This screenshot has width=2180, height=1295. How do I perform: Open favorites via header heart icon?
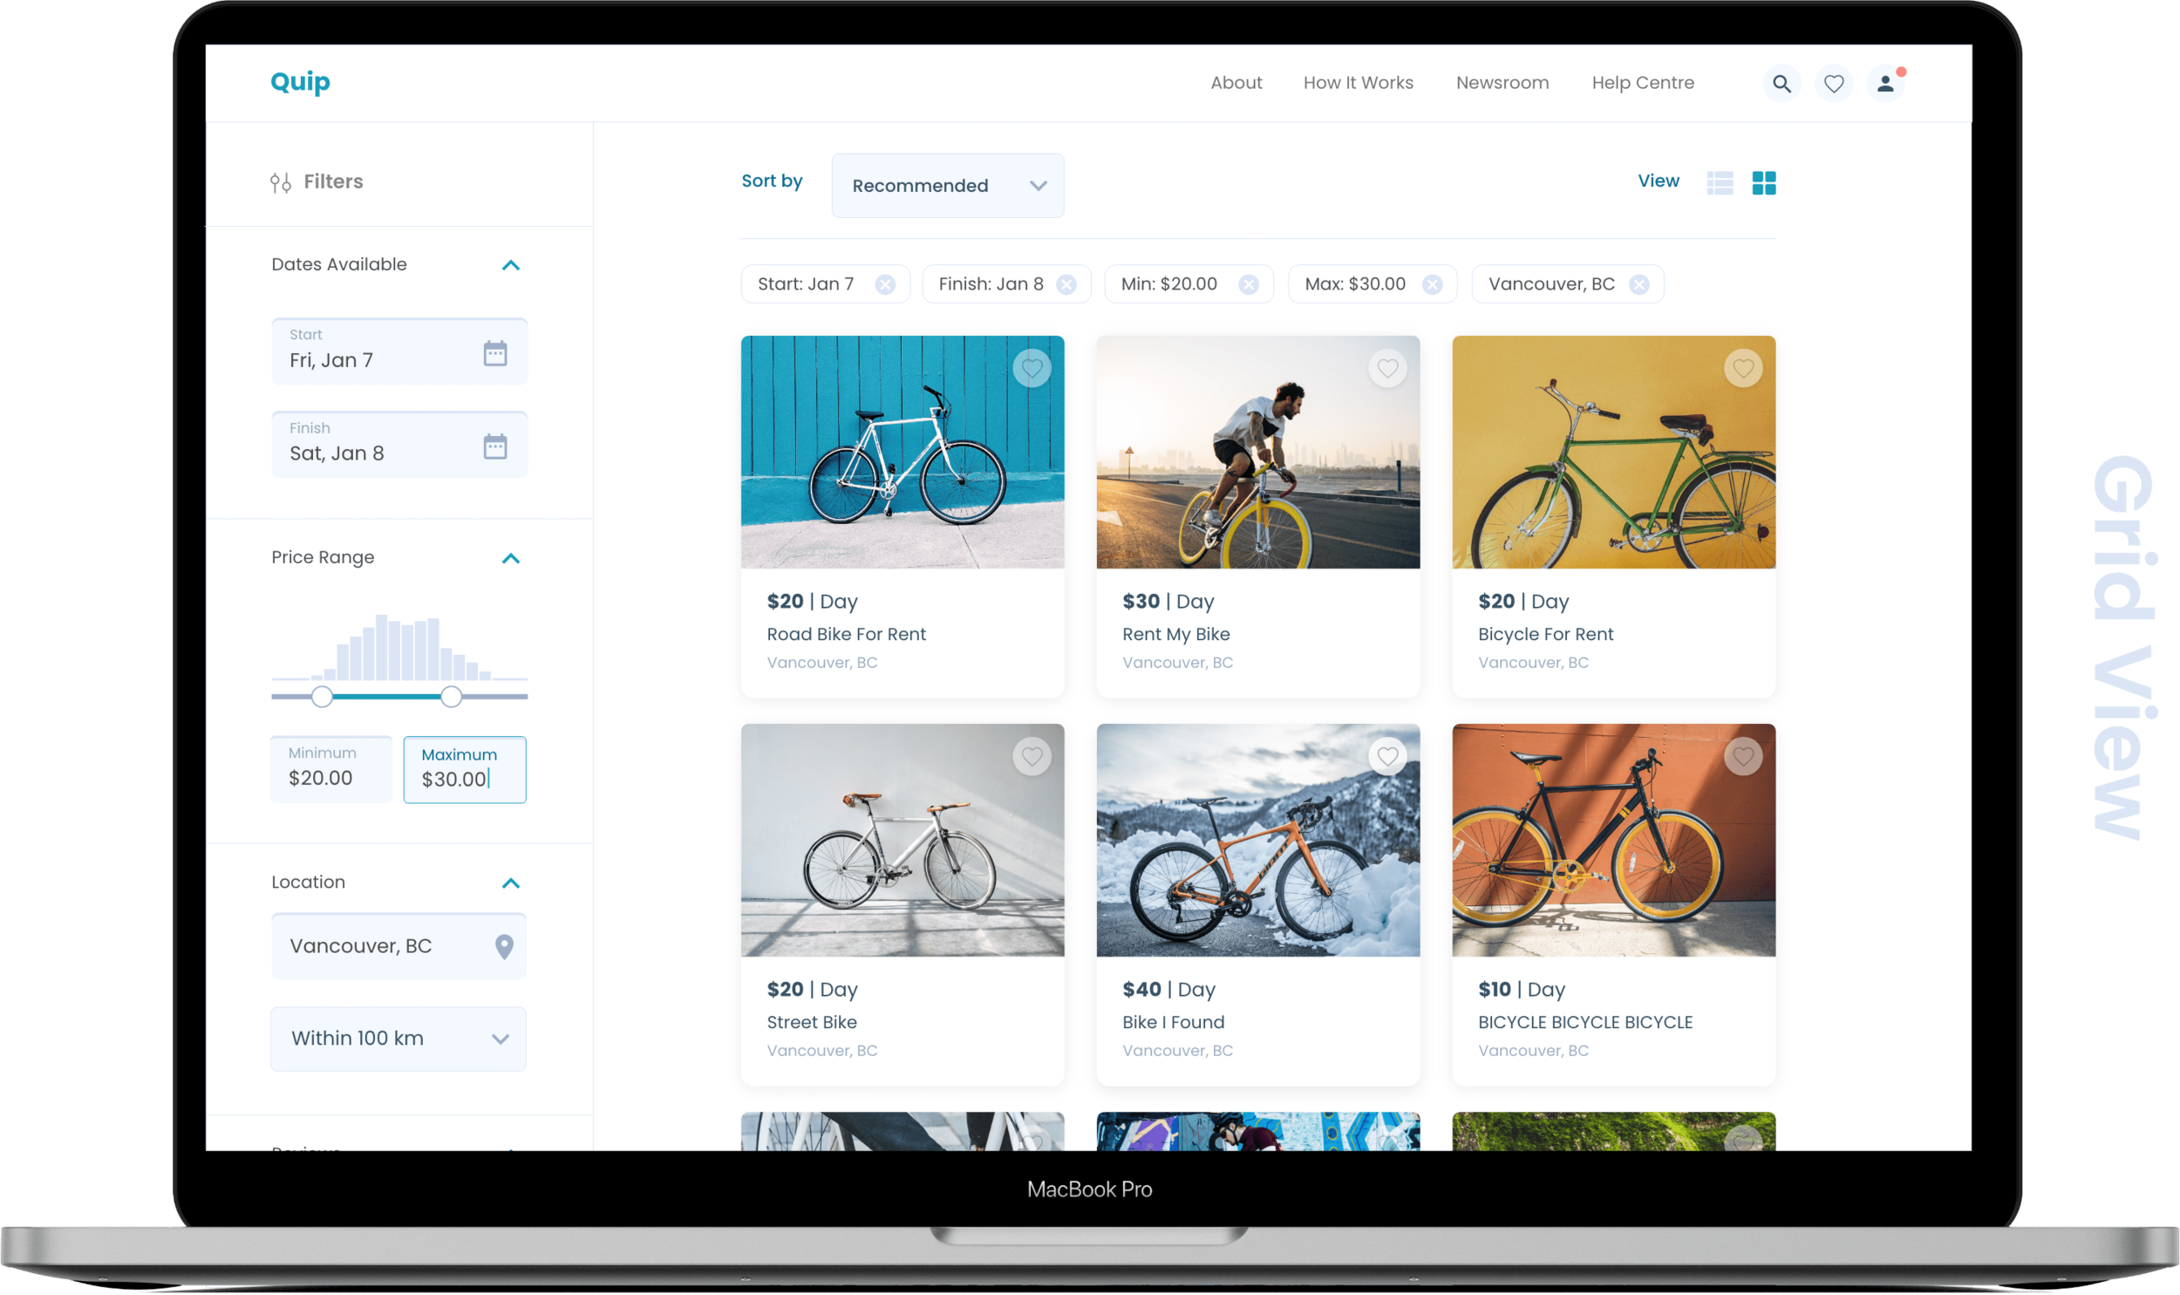pos(1833,84)
